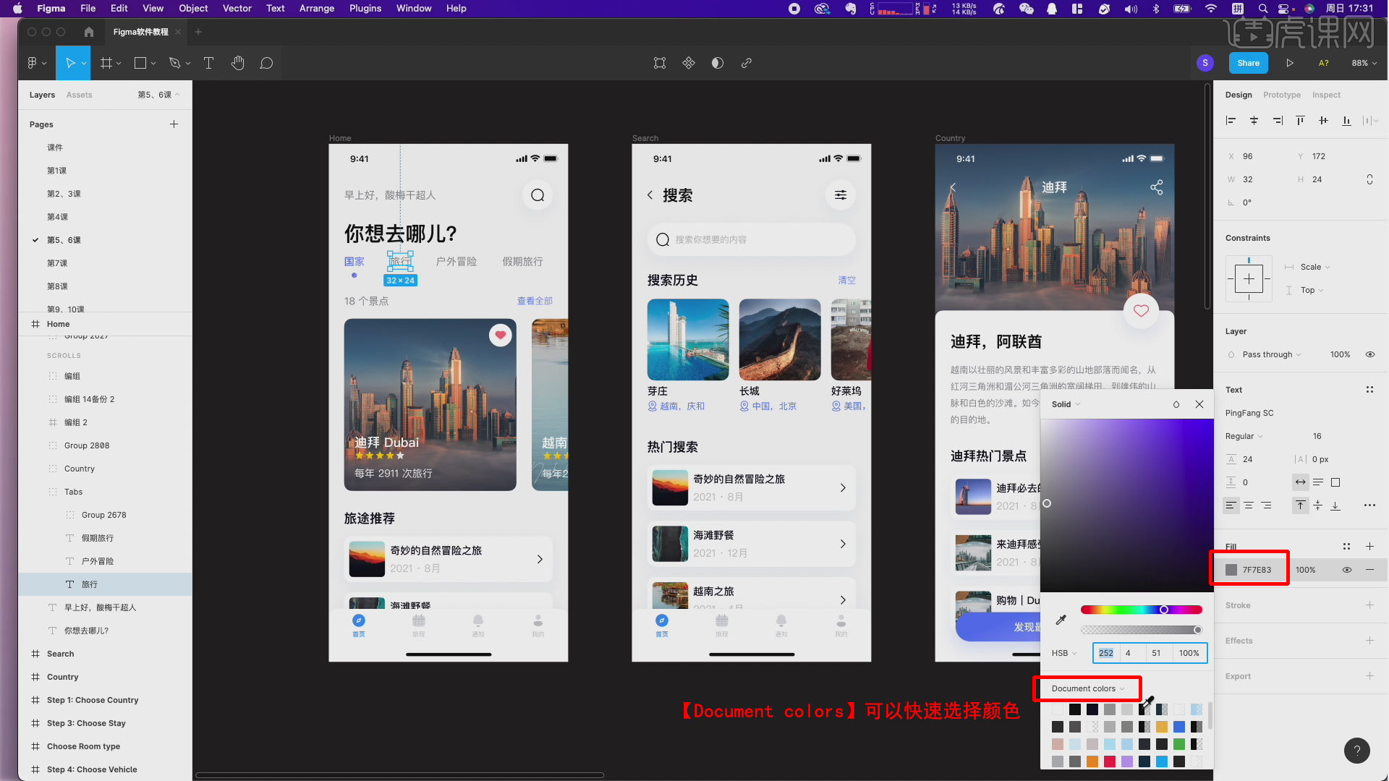The height and width of the screenshot is (781, 1389).
Task: Expand the Document colors dropdown
Action: tap(1088, 688)
